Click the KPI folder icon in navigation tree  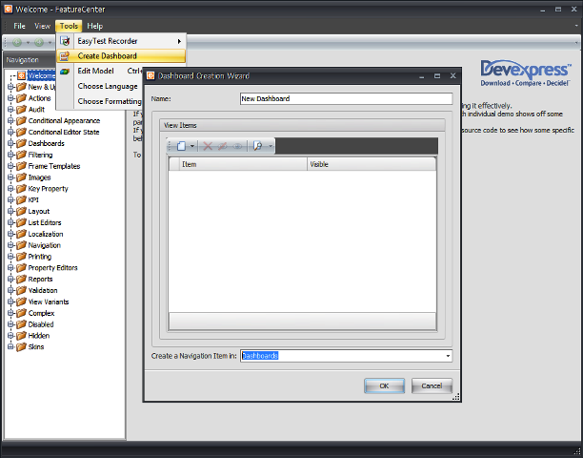(22, 200)
